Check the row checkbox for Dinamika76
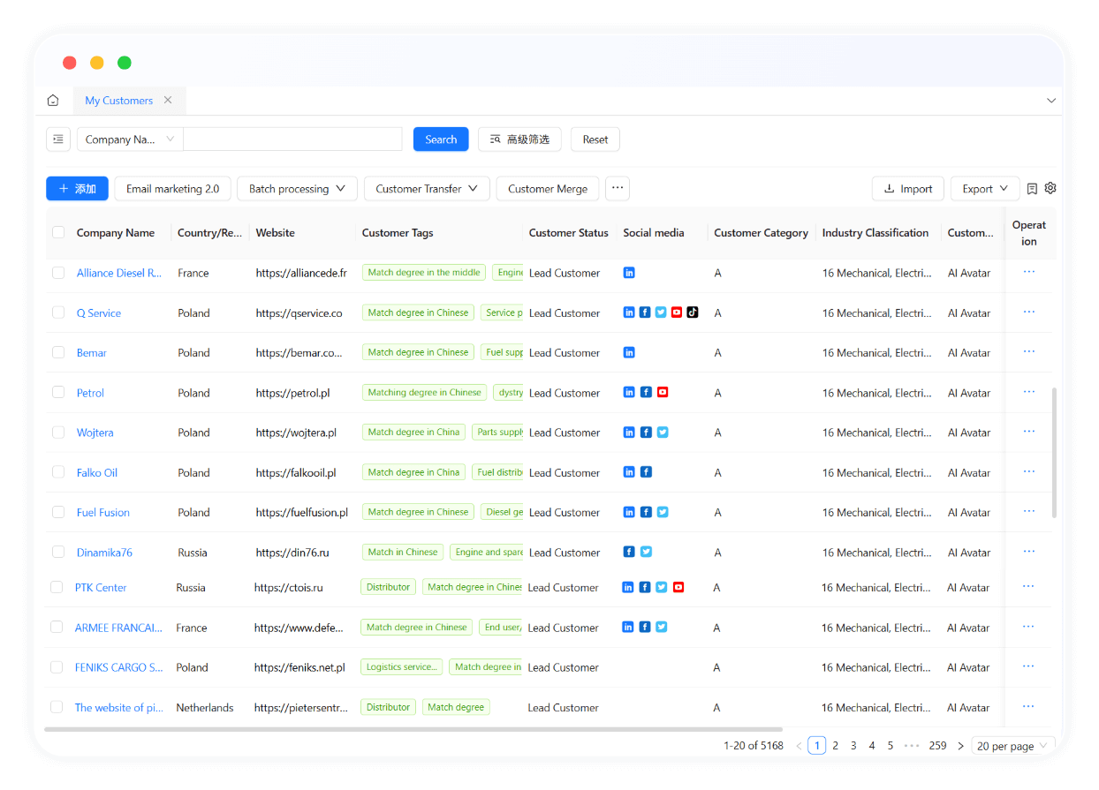Screen dimensions: 1099x790 pyautogui.click(x=57, y=551)
